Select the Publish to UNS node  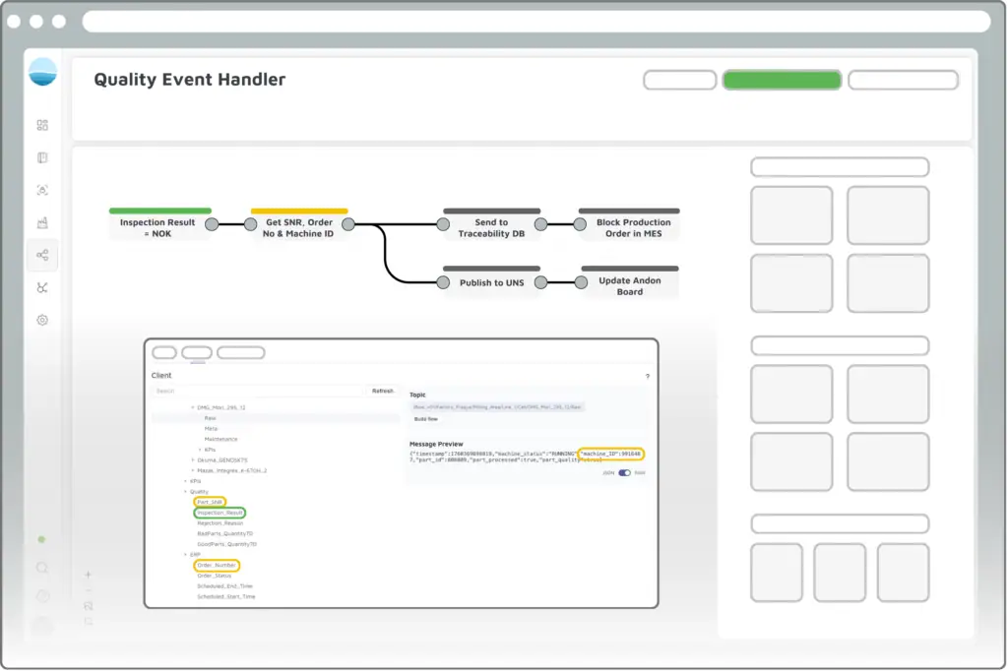coord(491,282)
